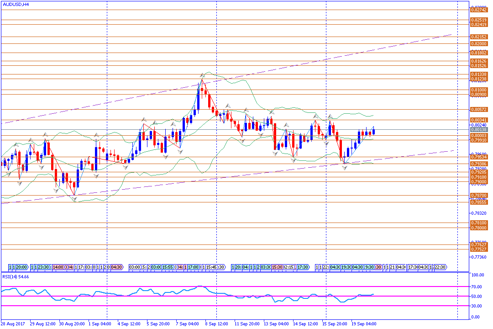This screenshot has height=329, width=493.
Task: Open the 15:45 news event marker
Action: tap(212, 267)
